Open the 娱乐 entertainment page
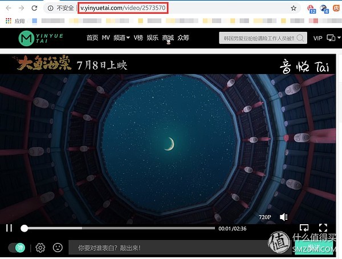 point(152,38)
